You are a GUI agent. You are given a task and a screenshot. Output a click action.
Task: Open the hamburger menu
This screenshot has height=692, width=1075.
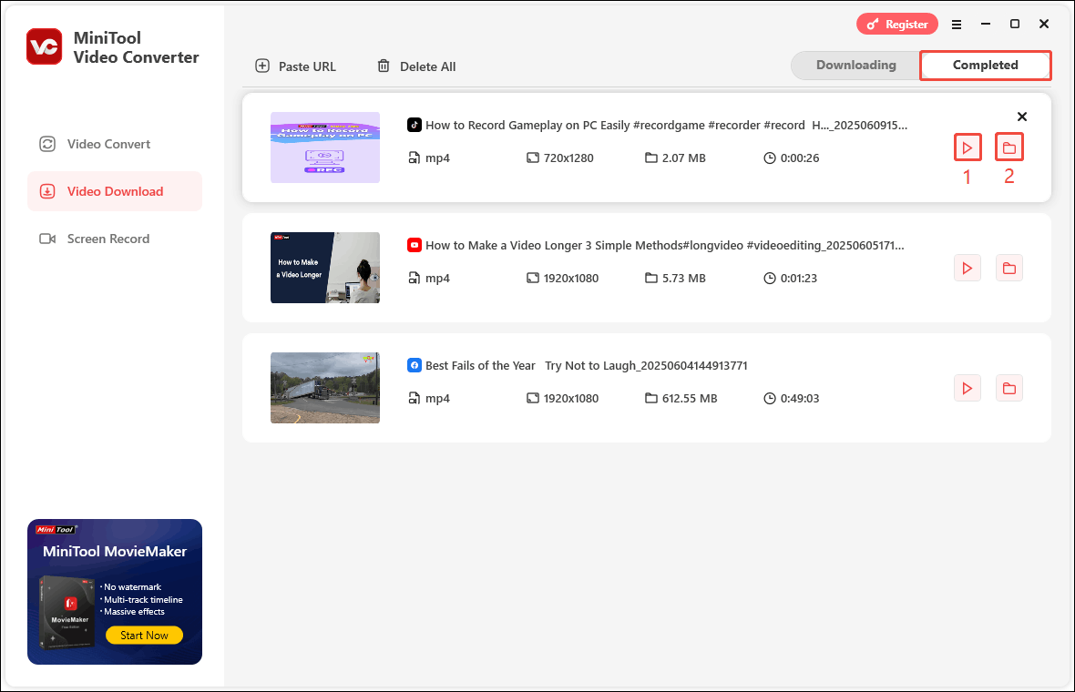pyautogui.click(x=957, y=25)
